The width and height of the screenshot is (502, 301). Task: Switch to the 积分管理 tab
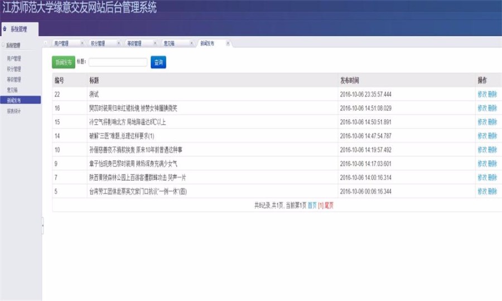click(x=98, y=43)
